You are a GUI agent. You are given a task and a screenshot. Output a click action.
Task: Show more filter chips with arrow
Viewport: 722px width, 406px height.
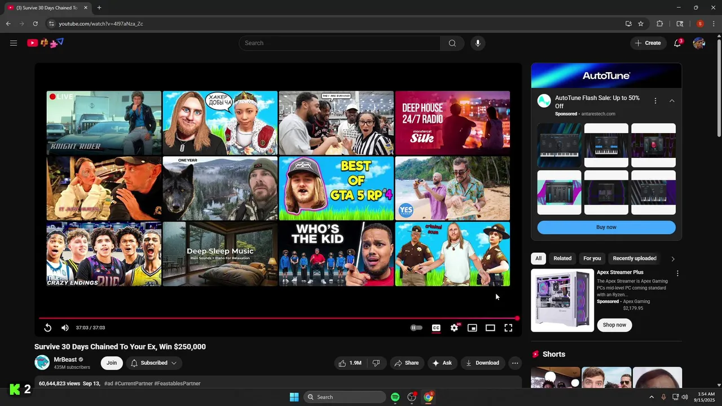[x=672, y=259]
